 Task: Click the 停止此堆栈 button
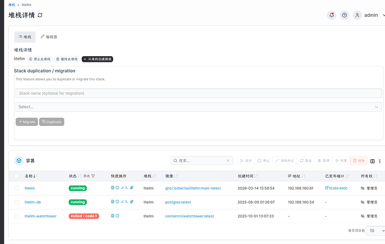point(40,59)
